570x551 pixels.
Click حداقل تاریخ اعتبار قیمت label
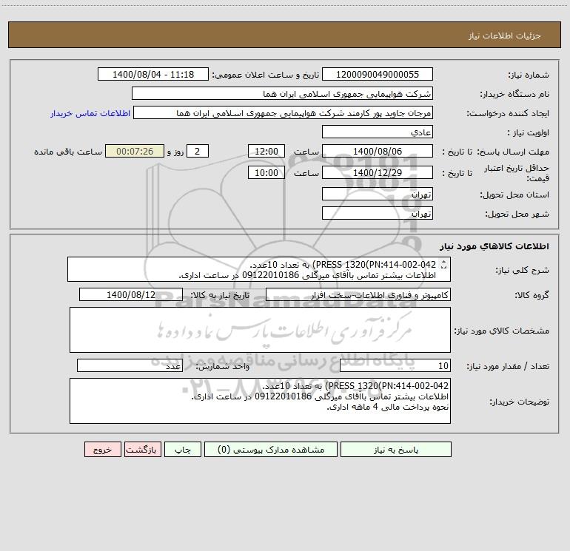(x=517, y=173)
